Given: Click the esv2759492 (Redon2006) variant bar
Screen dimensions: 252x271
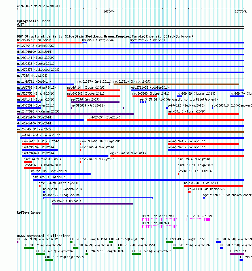Looking at the screenshot, I should tap(131, 49).
